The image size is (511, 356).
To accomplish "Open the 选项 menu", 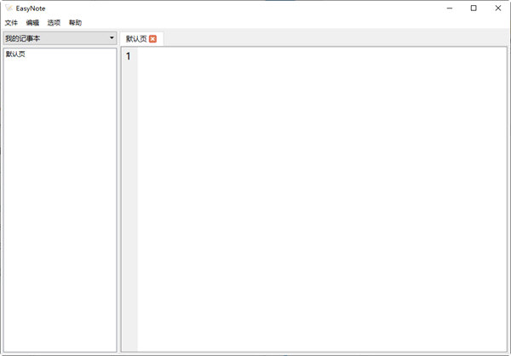I will point(54,23).
